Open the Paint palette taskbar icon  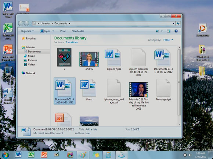coord(83,155)
